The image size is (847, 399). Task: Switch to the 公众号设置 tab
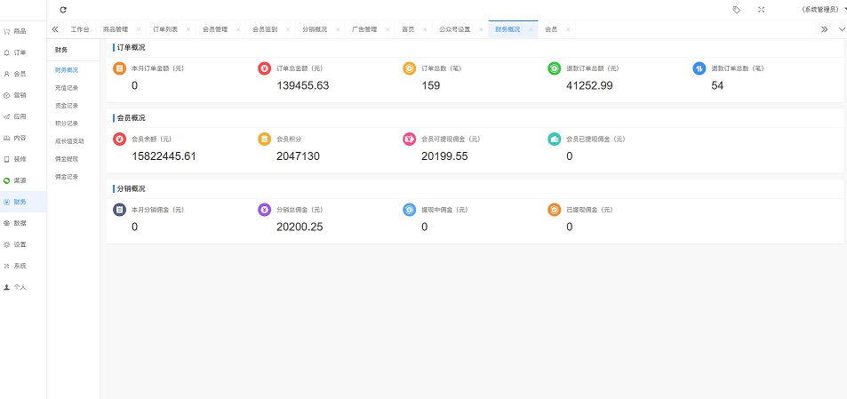[454, 29]
